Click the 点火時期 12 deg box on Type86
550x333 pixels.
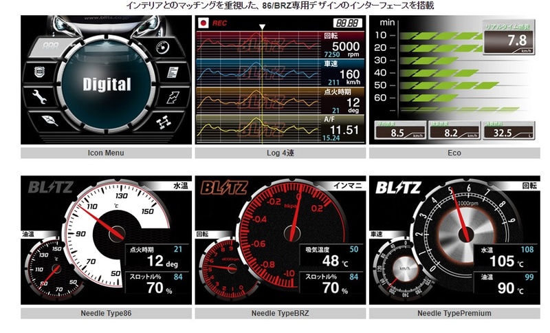click(157, 257)
